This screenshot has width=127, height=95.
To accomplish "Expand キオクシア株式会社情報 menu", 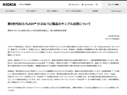I will (x=74, y=11).
